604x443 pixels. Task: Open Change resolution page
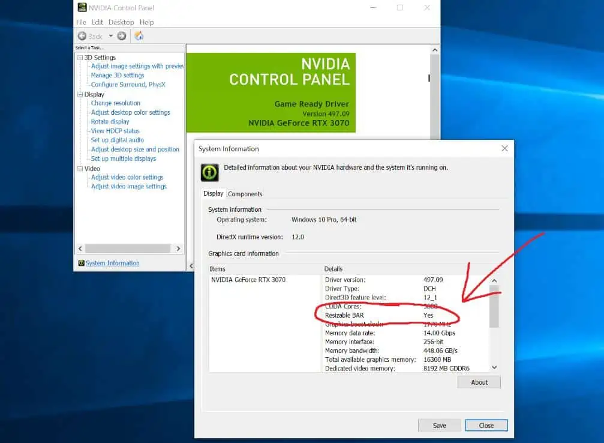click(116, 103)
